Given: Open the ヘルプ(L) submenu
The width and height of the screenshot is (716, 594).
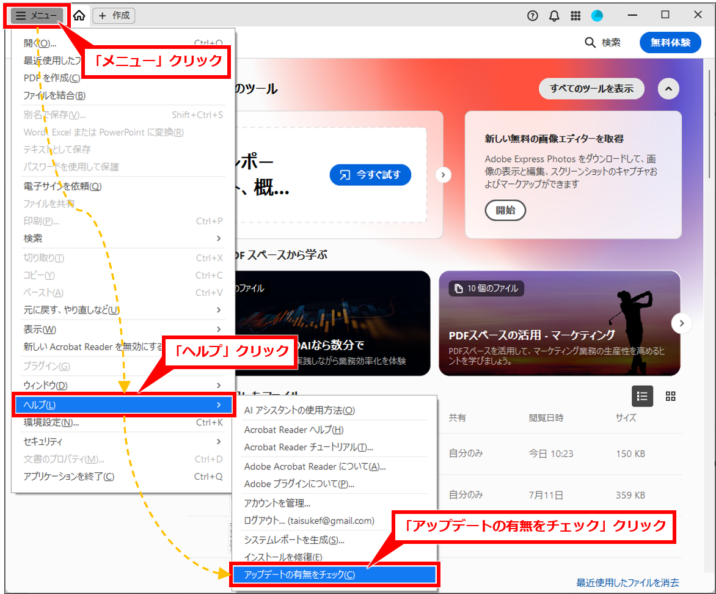Looking at the screenshot, I should (x=123, y=405).
